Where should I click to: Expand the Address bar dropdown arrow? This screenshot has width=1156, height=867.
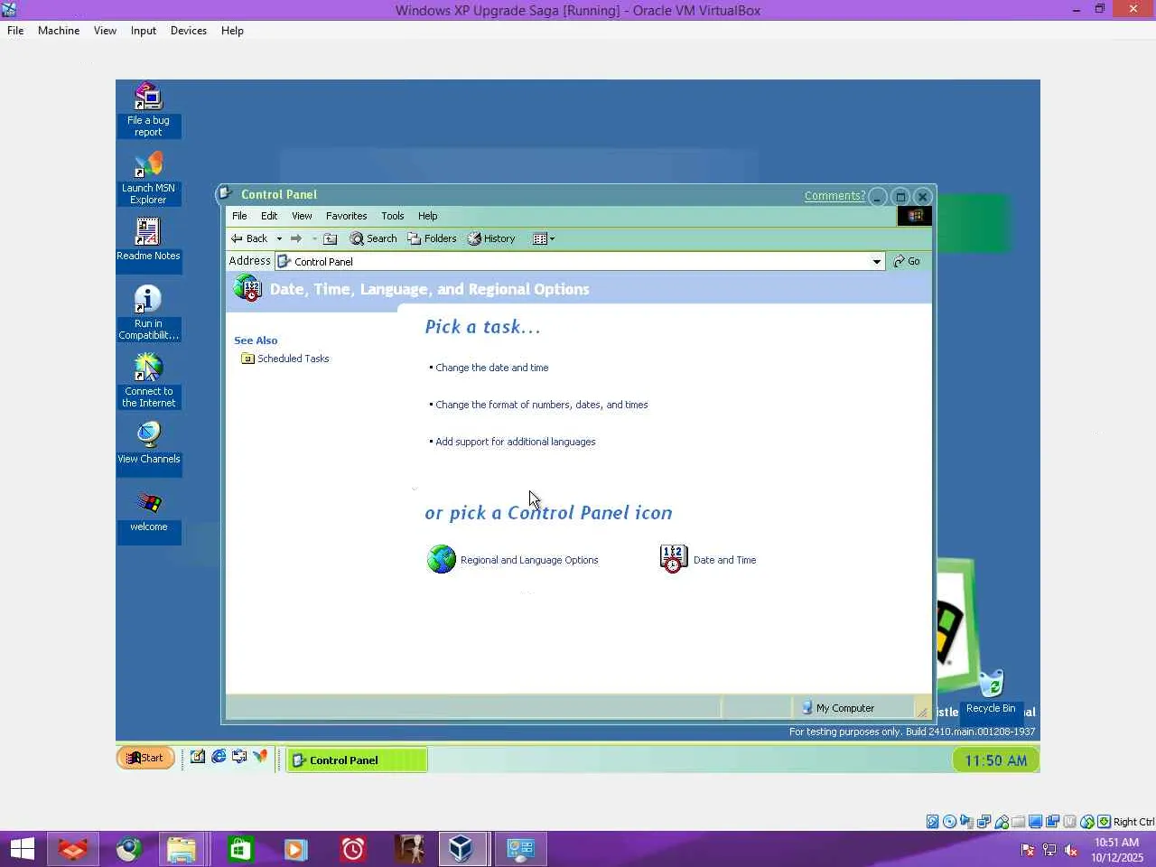pos(876,262)
